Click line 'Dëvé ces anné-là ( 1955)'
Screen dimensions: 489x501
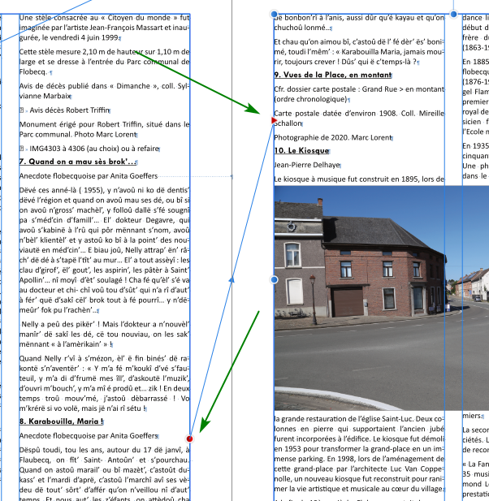point(104,190)
